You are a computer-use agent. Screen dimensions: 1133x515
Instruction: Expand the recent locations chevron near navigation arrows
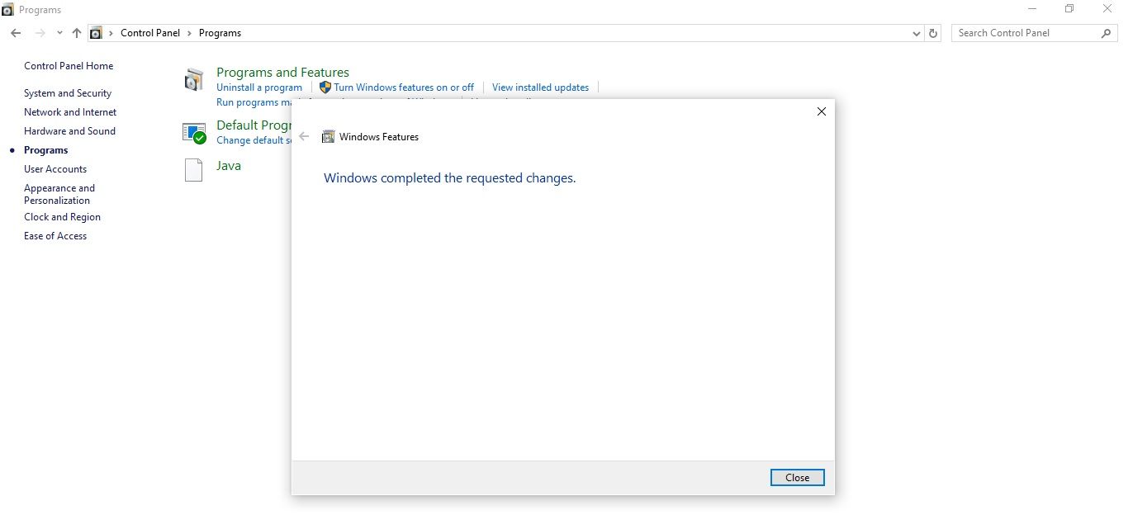pyautogui.click(x=59, y=32)
